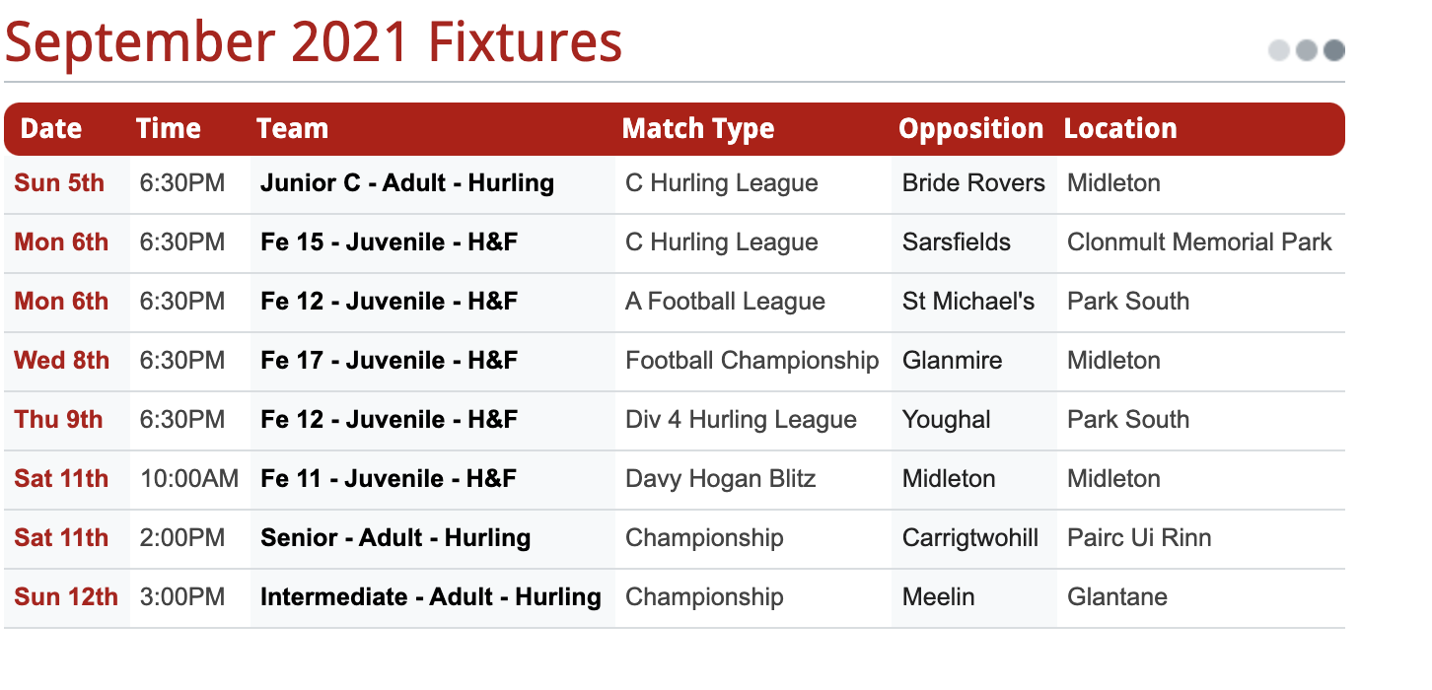Open the Sun 12th date entry

(x=66, y=597)
